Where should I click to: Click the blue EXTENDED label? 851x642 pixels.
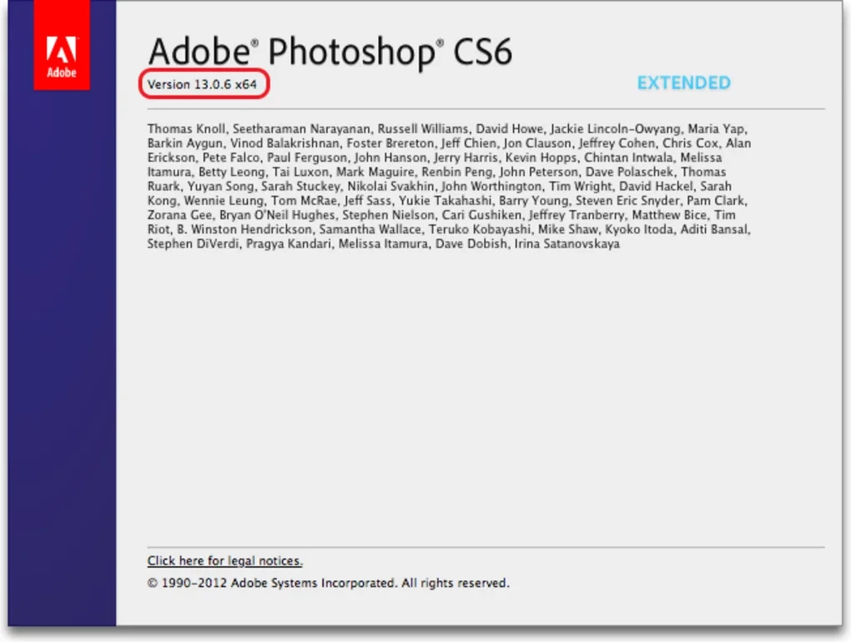(683, 83)
